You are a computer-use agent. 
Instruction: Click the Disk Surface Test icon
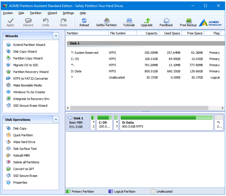tap(8, 149)
